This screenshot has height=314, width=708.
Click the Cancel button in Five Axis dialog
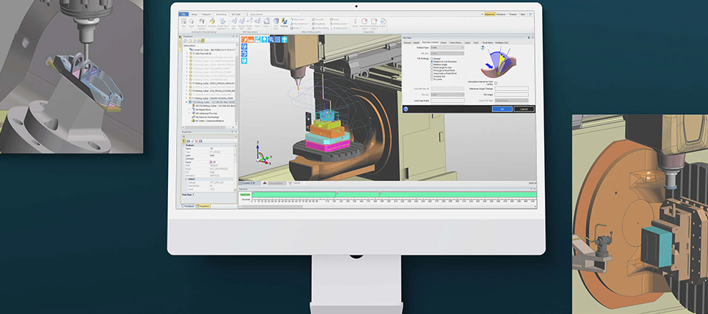(x=523, y=109)
